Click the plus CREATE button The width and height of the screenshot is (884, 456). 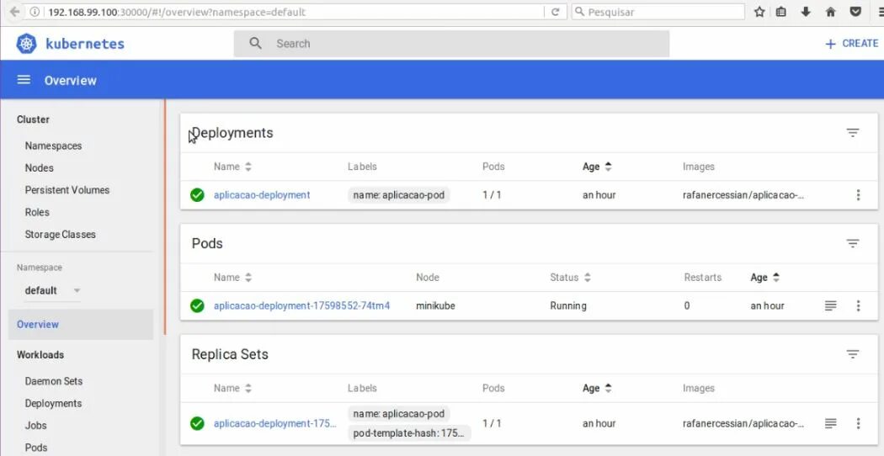[x=852, y=44]
